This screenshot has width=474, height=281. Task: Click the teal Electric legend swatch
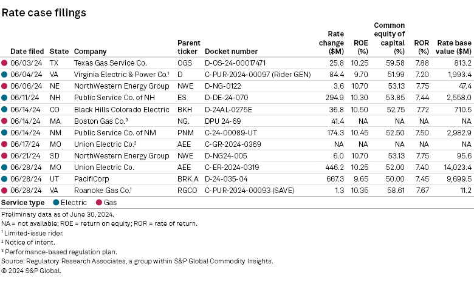55,202
